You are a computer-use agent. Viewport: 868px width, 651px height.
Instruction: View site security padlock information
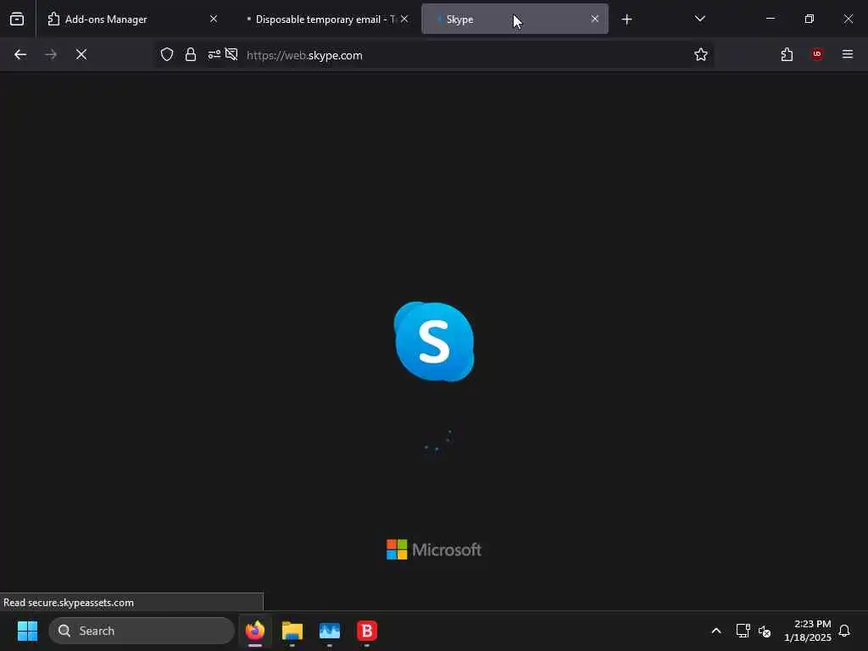191,54
